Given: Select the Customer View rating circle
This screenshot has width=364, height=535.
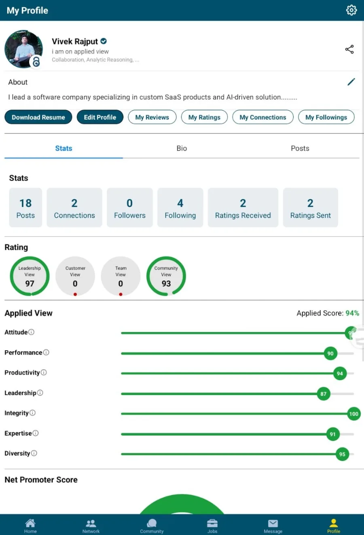Looking at the screenshot, I should click(75, 276).
